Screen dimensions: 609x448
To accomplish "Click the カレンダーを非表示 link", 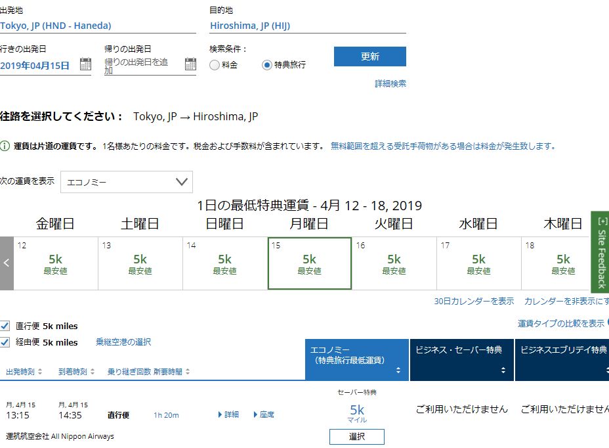I will [566, 302].
